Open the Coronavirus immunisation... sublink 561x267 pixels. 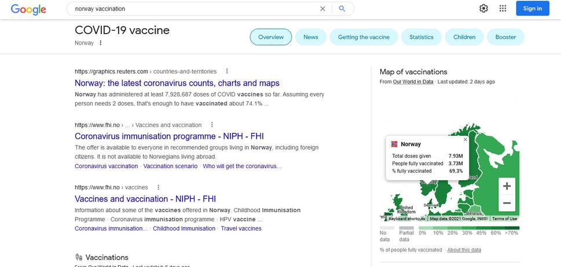[111, 229]
